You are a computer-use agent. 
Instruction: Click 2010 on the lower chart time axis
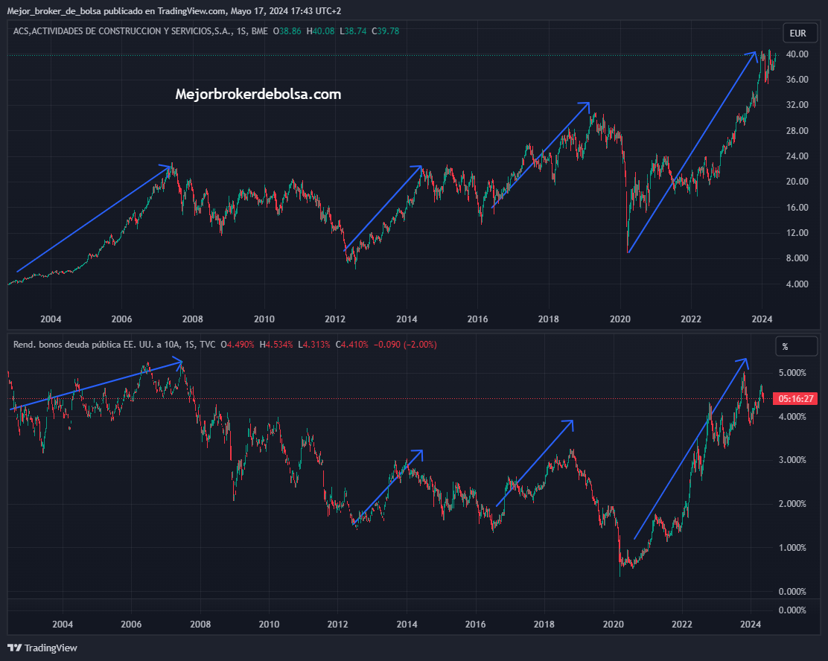point(269,624)
